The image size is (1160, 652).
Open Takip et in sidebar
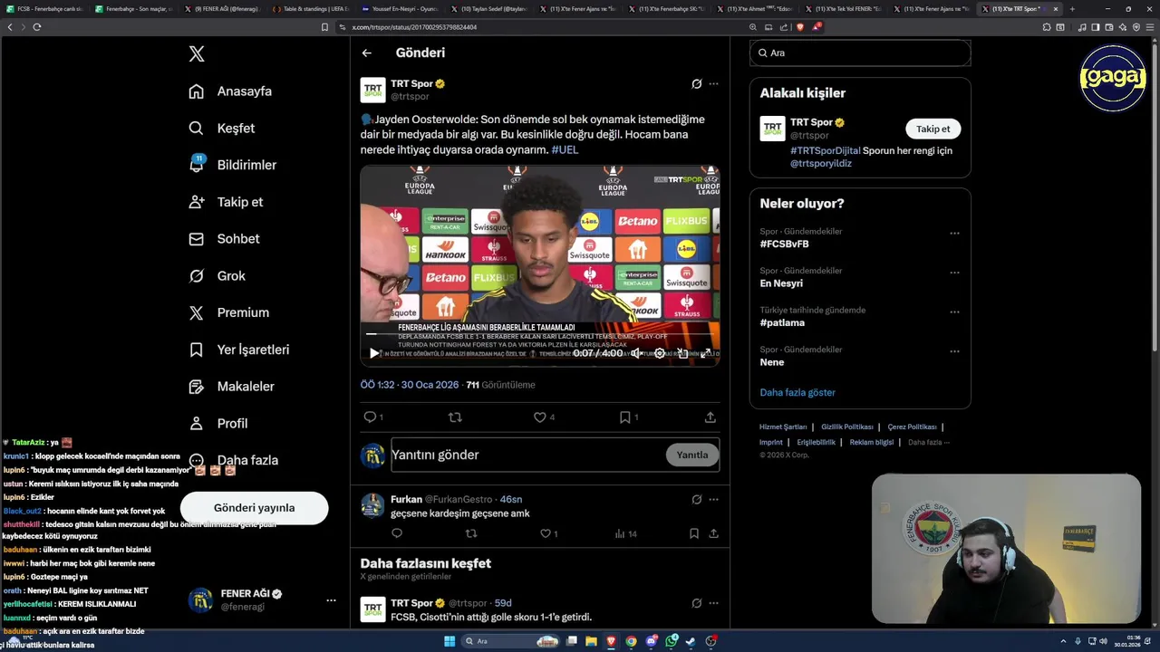click(226, 202)
